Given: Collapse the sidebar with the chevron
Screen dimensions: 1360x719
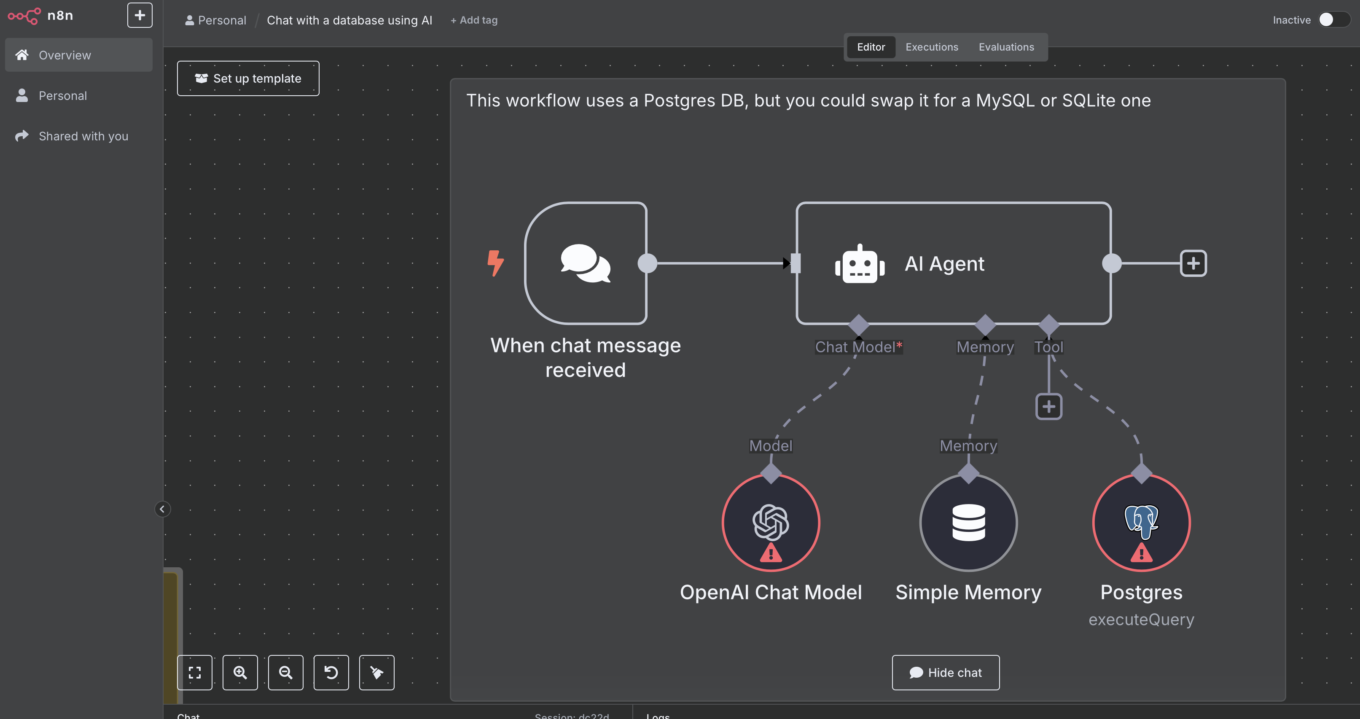Looking at the screenshot, I should [163, 509].
